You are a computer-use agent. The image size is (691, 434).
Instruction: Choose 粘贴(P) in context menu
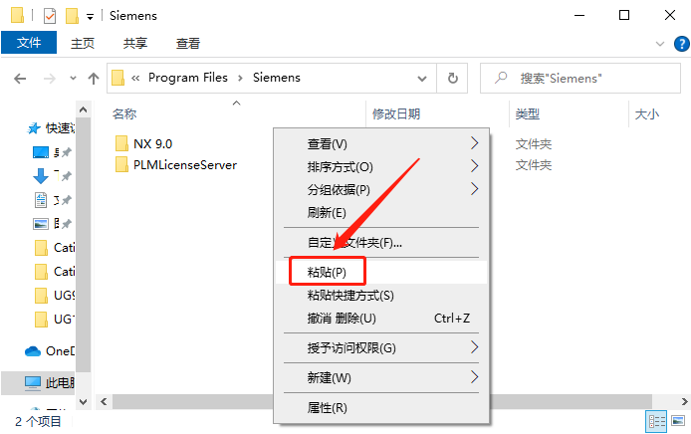pyautogui.click(x=381, y=272)
